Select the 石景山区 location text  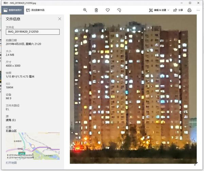pyautogui.click(x=11, y=131)
